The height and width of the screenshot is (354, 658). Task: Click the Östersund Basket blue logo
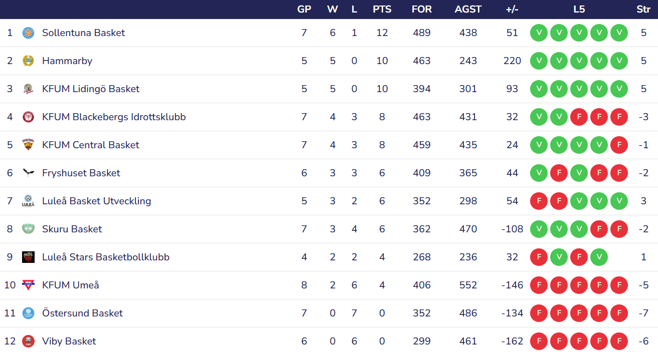[x=28, y=313]
